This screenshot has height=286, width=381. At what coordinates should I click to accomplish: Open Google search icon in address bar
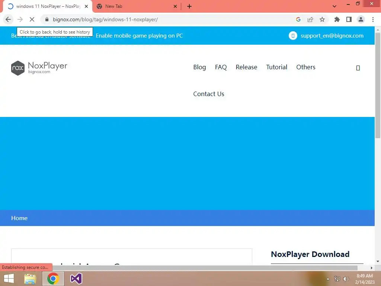[x=298, y=19]
